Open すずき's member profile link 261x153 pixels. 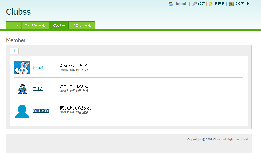38,88
